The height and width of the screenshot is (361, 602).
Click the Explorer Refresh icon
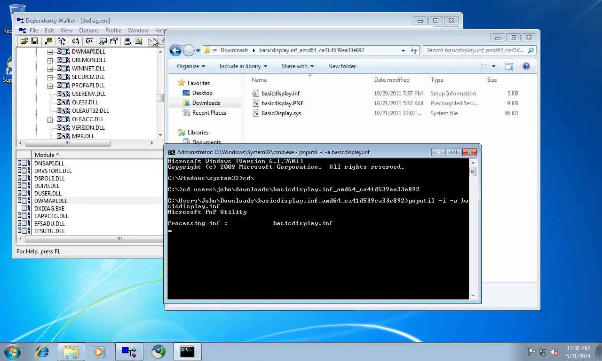coord(414,50)
